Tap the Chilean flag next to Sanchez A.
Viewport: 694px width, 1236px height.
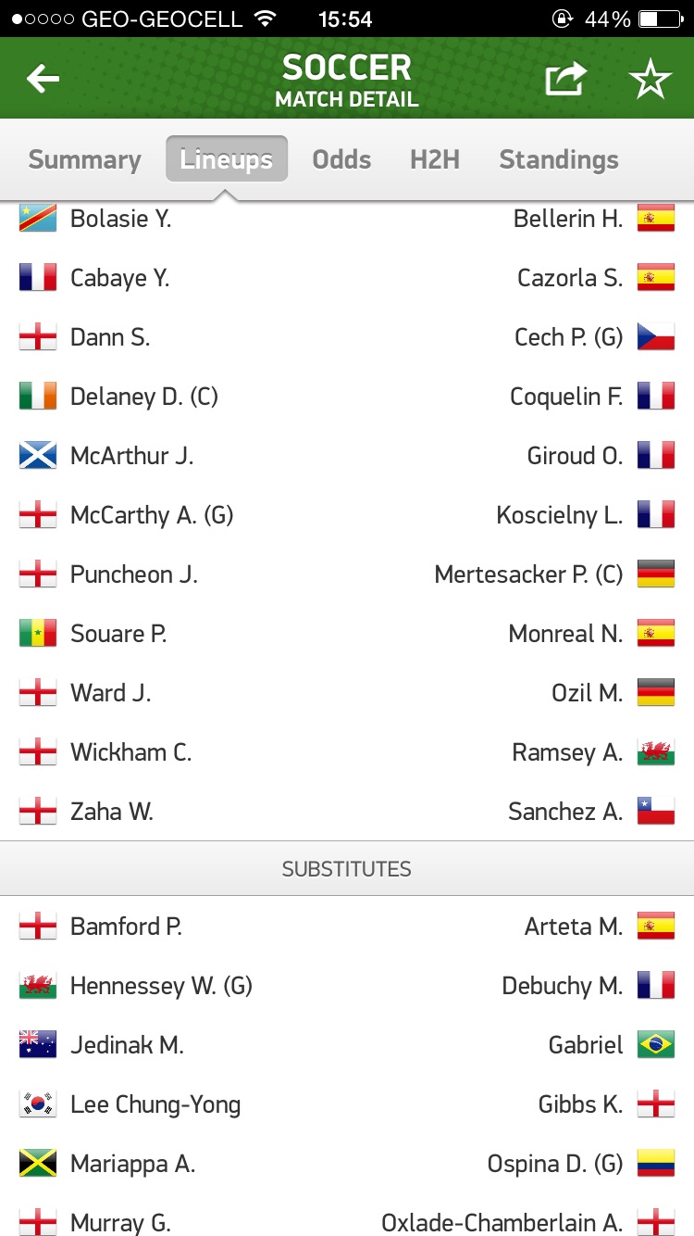[656, 812]
